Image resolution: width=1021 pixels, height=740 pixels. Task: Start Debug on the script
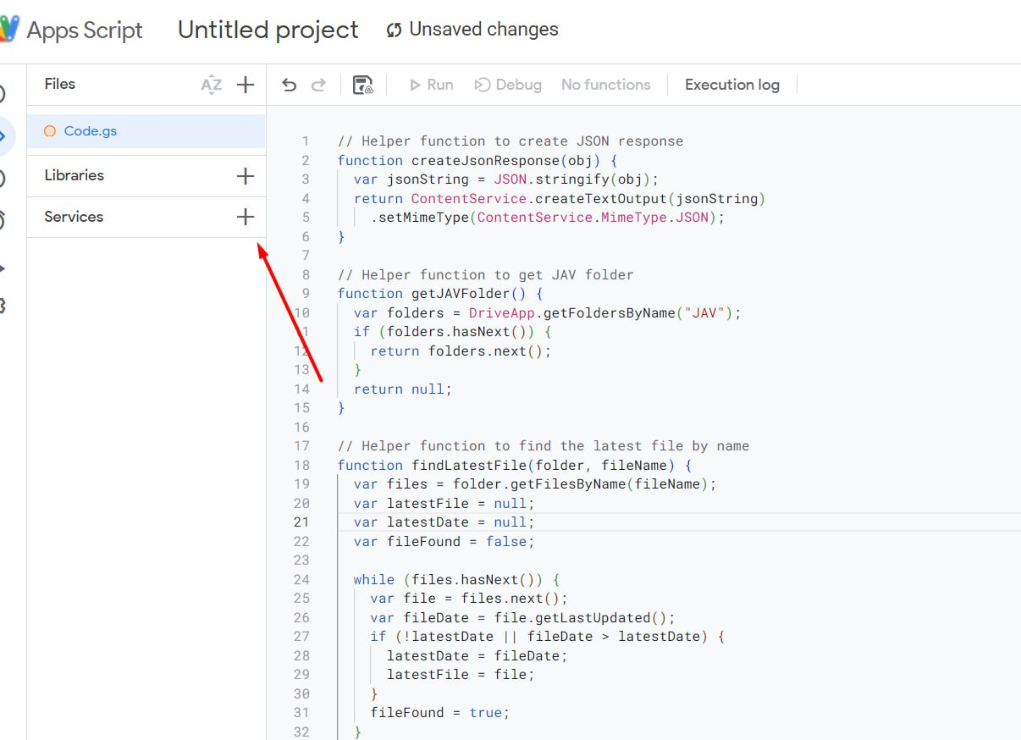(508, 85)
